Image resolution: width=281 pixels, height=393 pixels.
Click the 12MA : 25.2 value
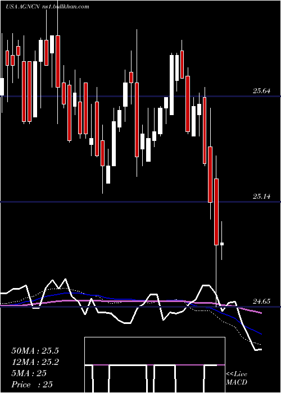(x=35, y=362)
